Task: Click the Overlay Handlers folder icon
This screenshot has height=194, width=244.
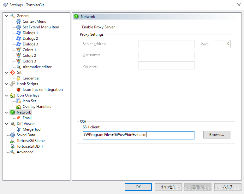Action: (19, 107)
